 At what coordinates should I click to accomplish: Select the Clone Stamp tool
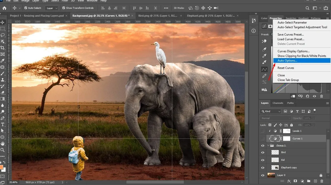pos(3,80)
